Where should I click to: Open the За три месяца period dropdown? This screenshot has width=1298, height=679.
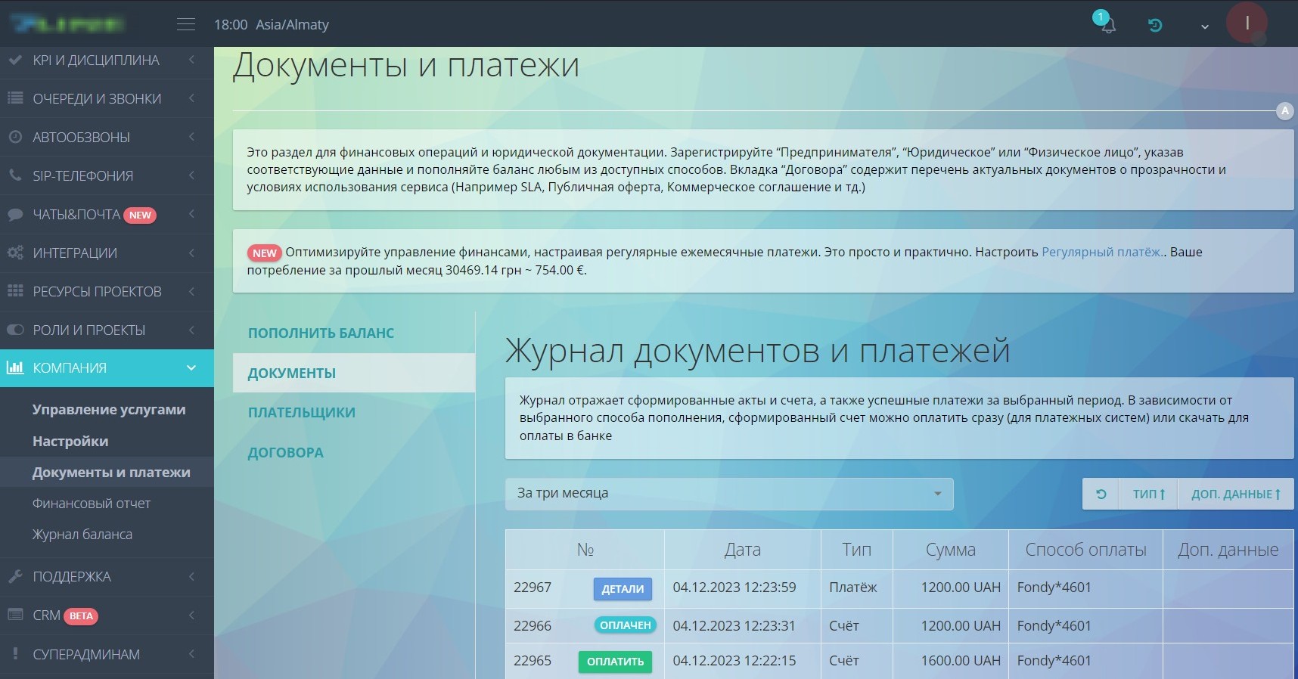click(x=729, y=494)
